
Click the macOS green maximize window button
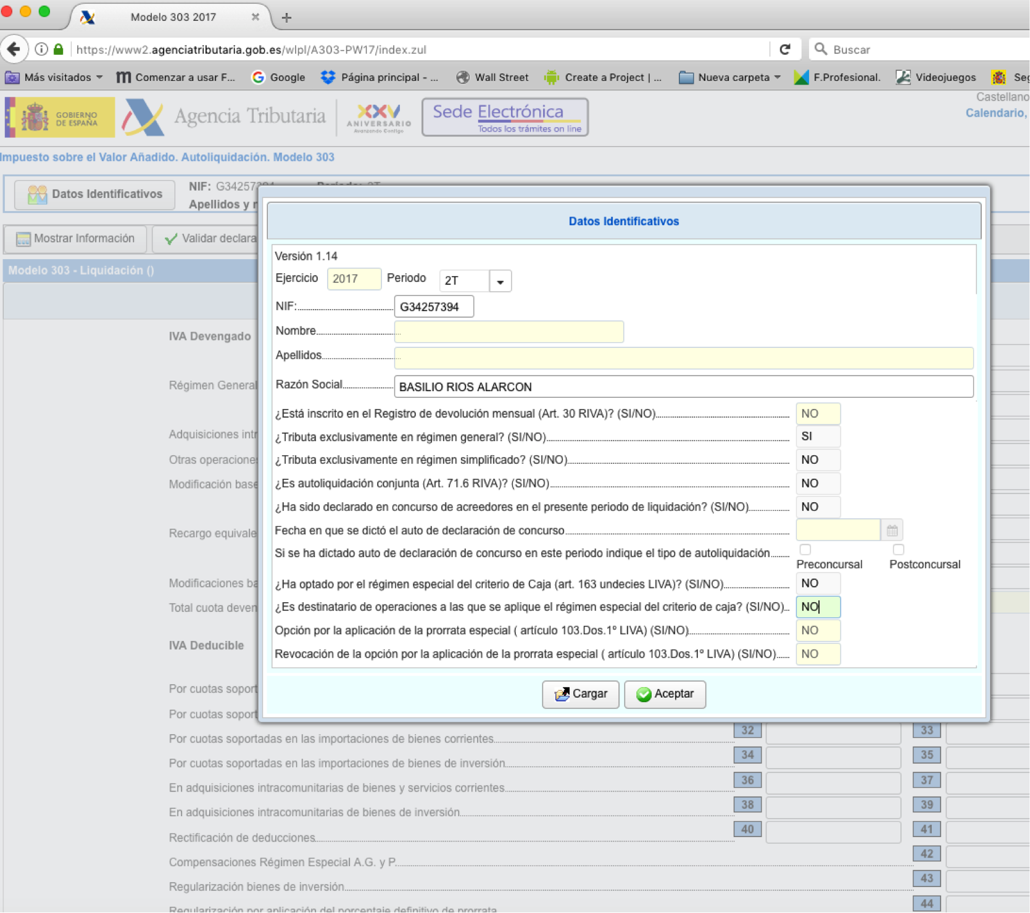click(x=44, y=11)
